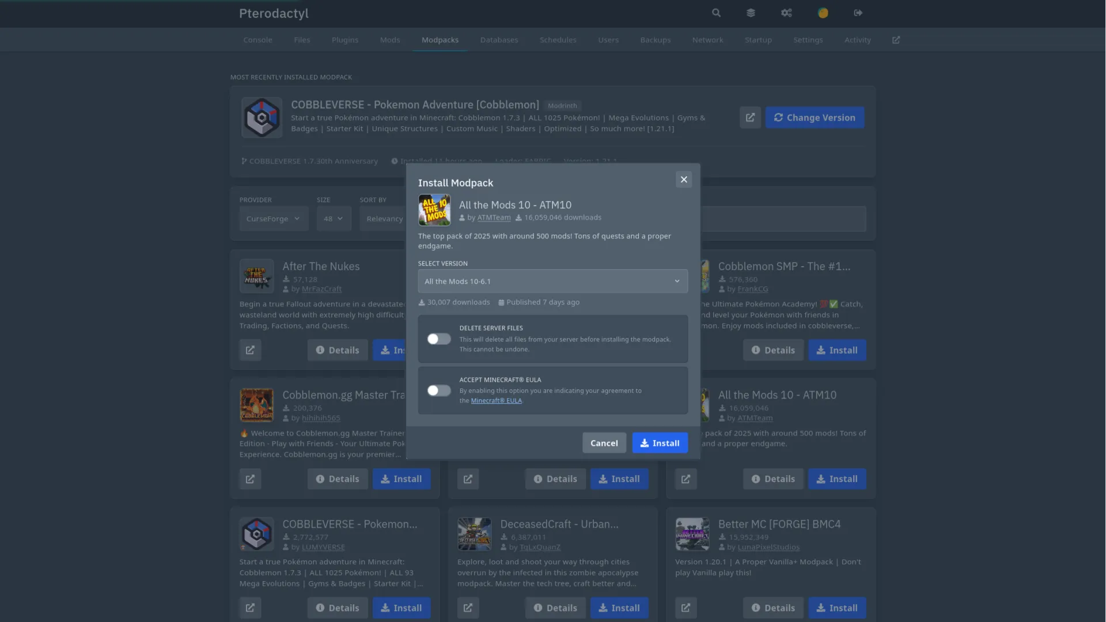Viewport: 1106px width, 622px height.
Task: Click the logout icon in header
Action: click(x=858, y=13)
